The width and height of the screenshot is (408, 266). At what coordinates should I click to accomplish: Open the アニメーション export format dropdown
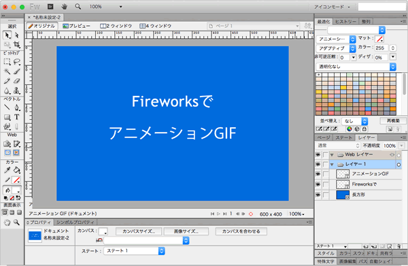[x=336, y=39]
